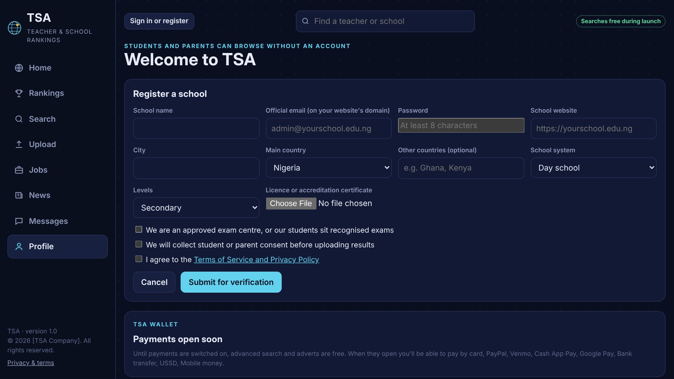
Task: Click the No file chosen text
Action: pos(345,204)
